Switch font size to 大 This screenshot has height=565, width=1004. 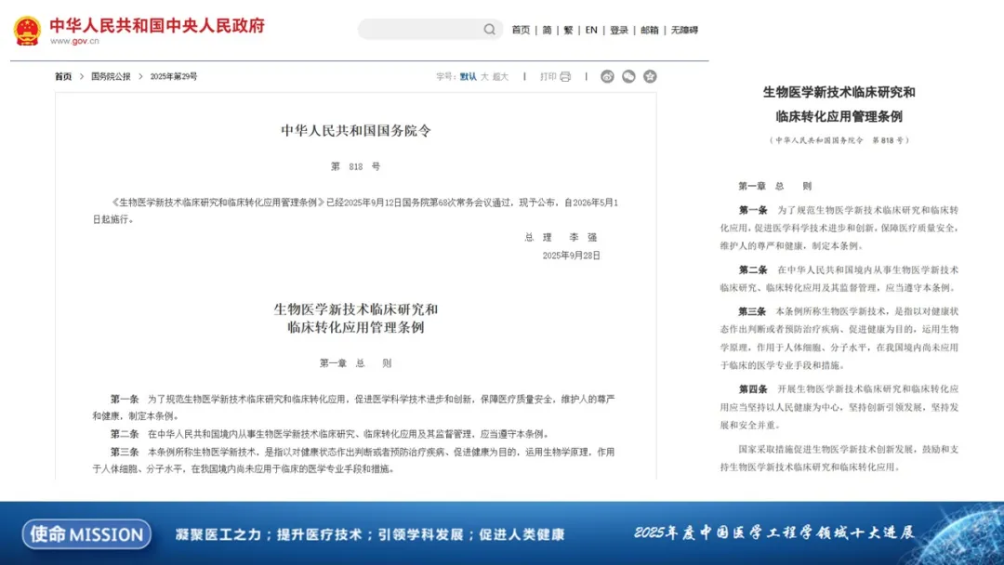[x=484, y=77]
